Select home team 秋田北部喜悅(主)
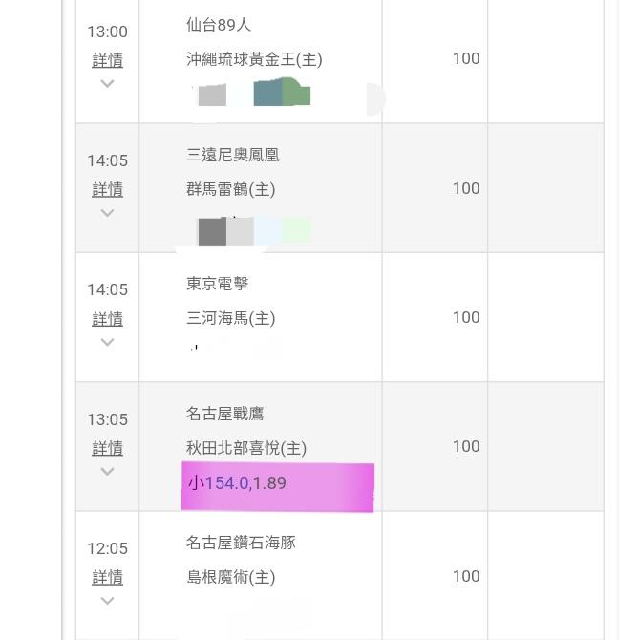Screen dimensions: 638x640 click(246, 448)
